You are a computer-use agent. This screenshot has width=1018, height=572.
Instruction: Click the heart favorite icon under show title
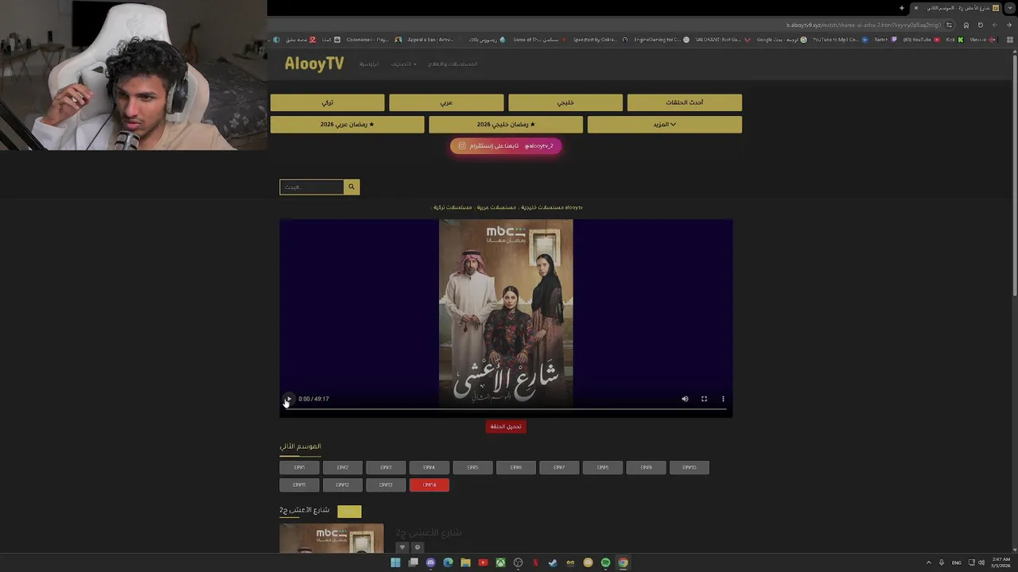[402, 547]
